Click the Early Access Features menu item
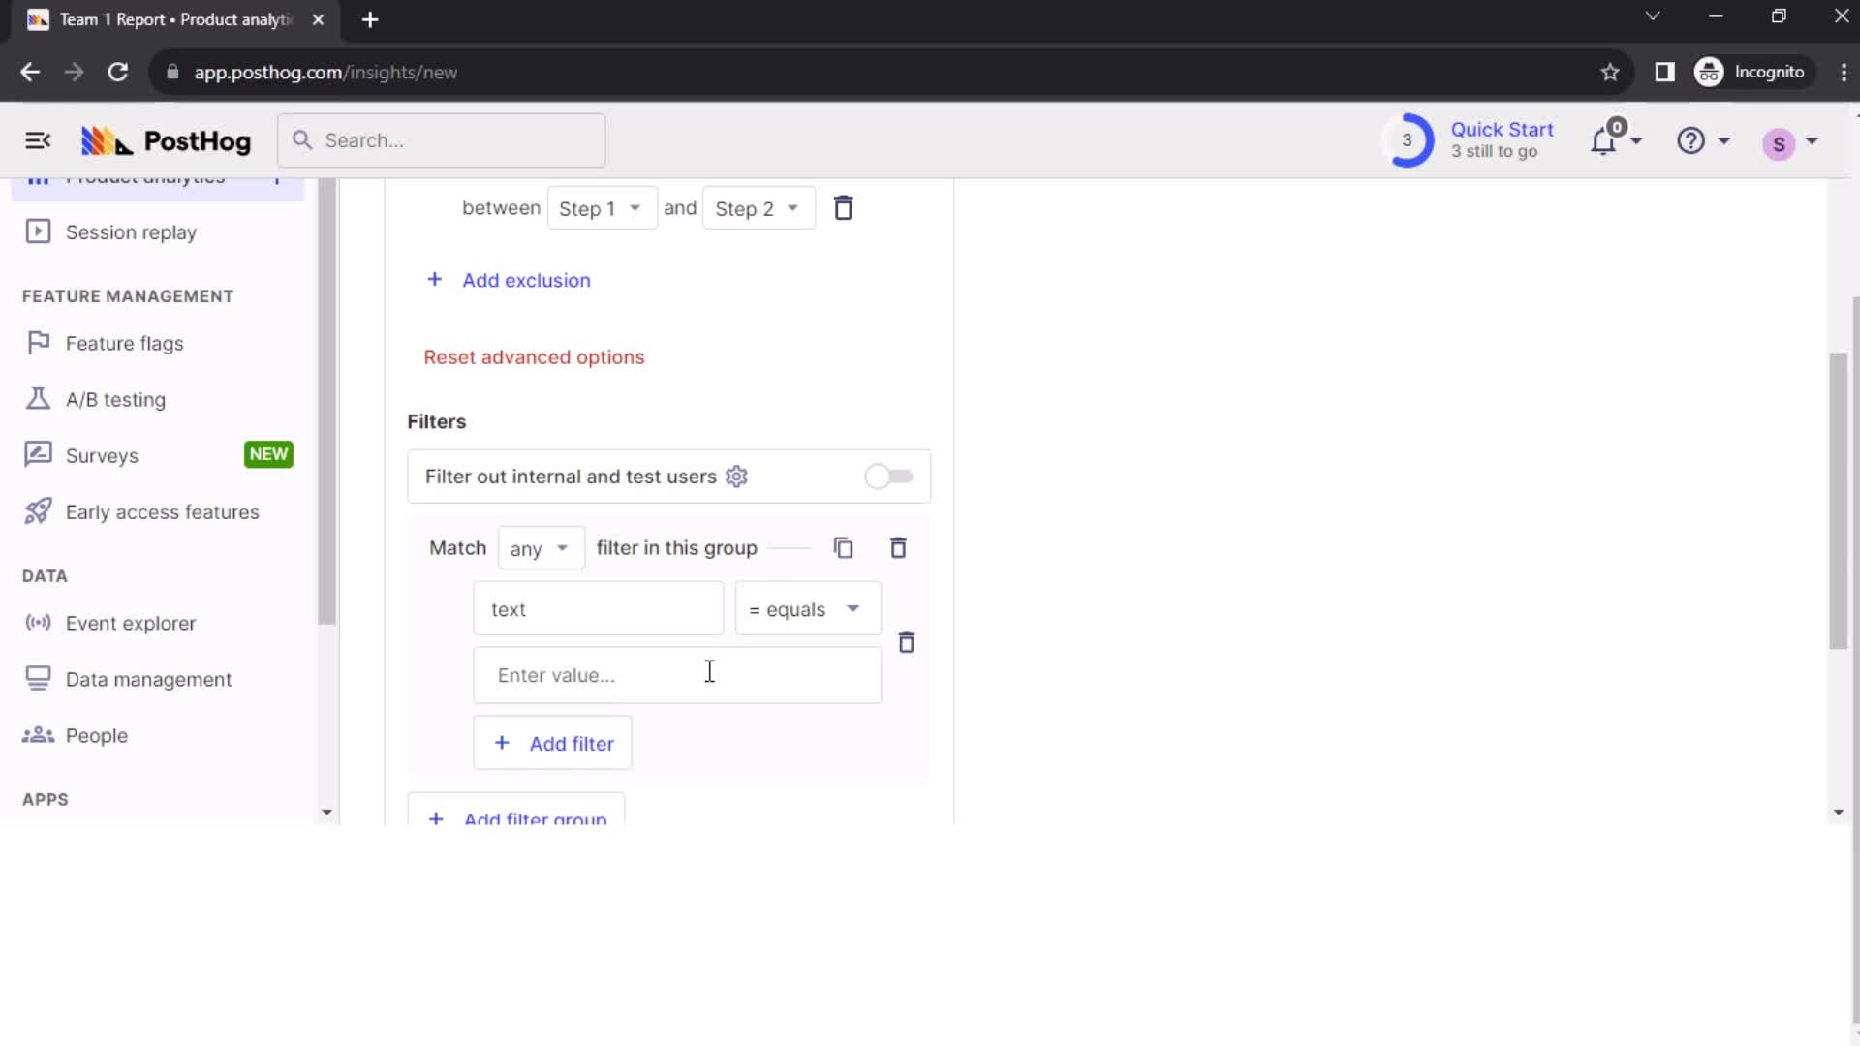This screenshot has width=1860, height=1046. 162,510
